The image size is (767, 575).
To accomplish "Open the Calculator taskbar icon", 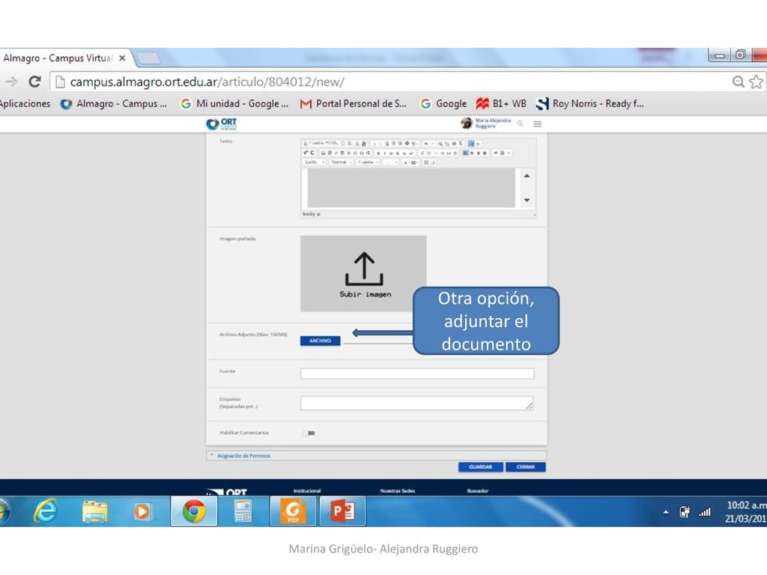I will [x=243, y=511].
